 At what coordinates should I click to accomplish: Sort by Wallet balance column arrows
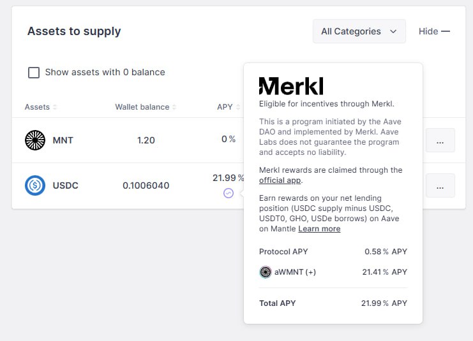pos(174,107)
